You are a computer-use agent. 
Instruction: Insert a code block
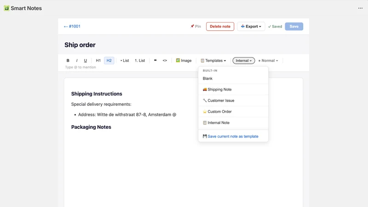click(165, 61)
